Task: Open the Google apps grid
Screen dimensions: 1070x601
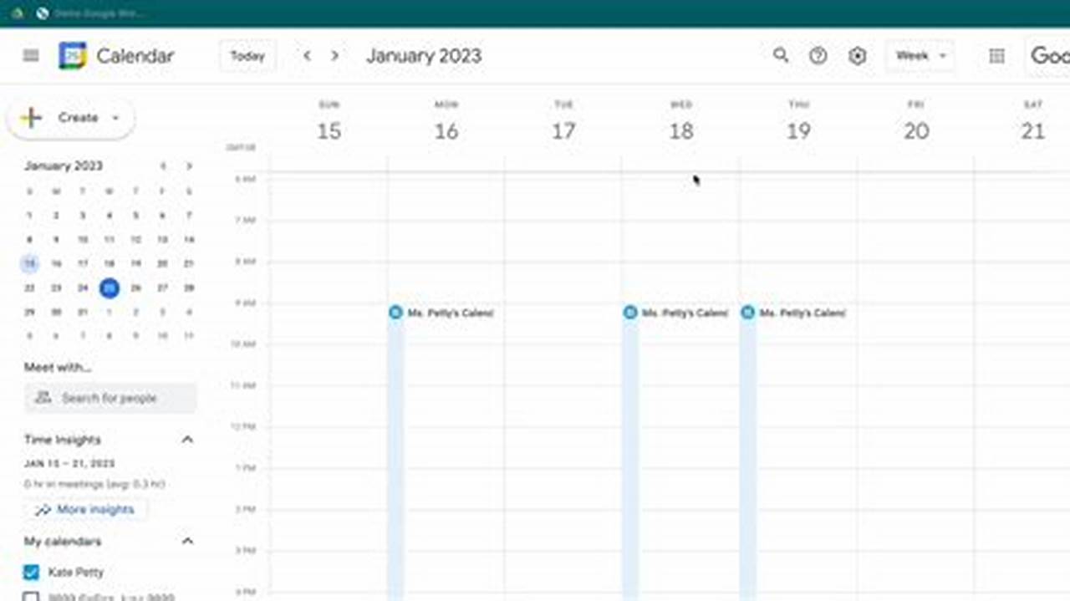Action: (996, 56)
